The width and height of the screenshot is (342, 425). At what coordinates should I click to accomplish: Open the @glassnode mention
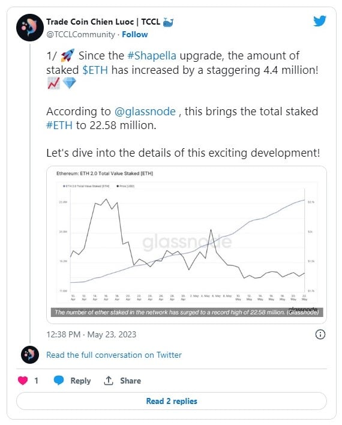(x=145, y=112)
